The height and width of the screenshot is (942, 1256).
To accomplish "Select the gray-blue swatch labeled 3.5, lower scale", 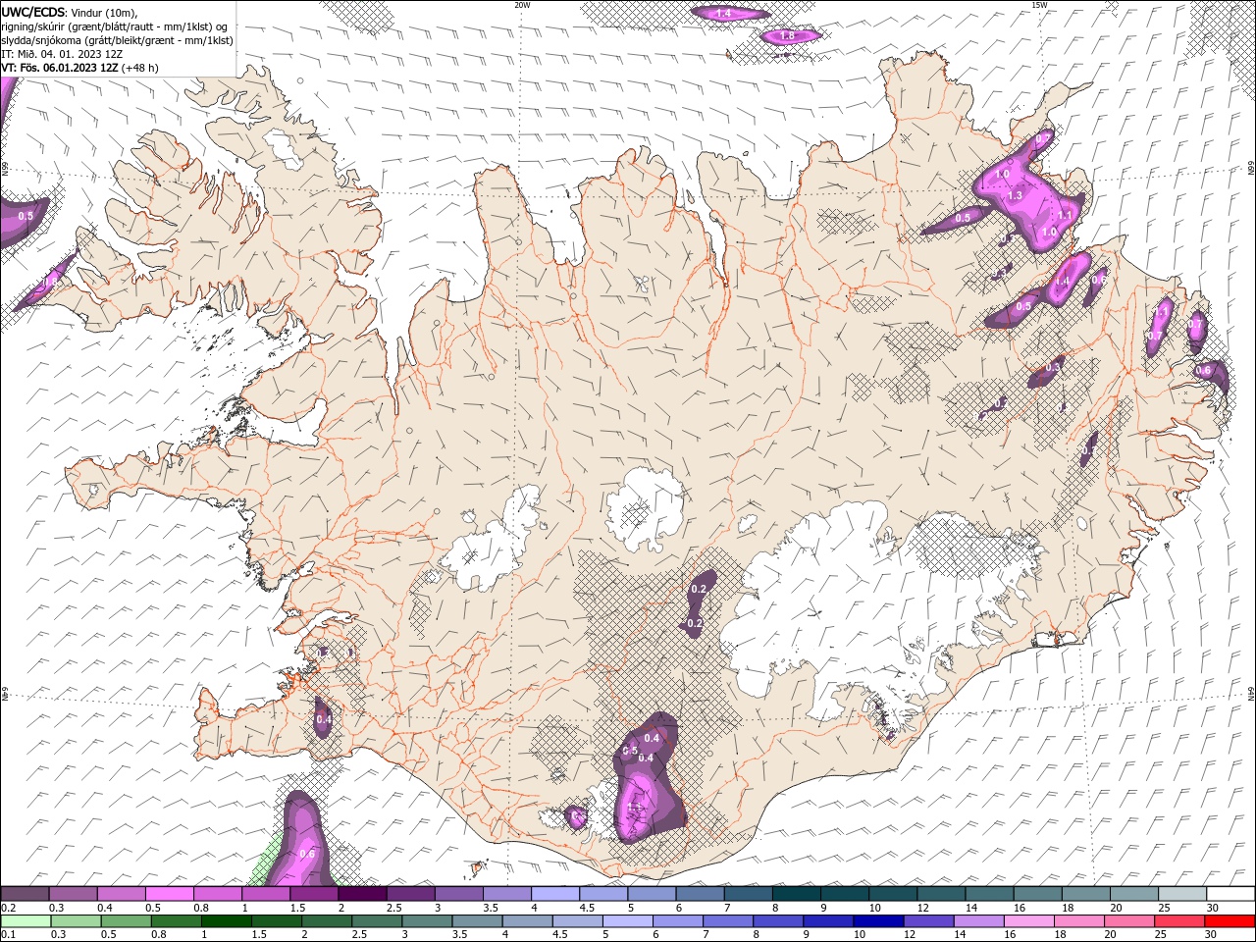I will [x=477, y=921].
